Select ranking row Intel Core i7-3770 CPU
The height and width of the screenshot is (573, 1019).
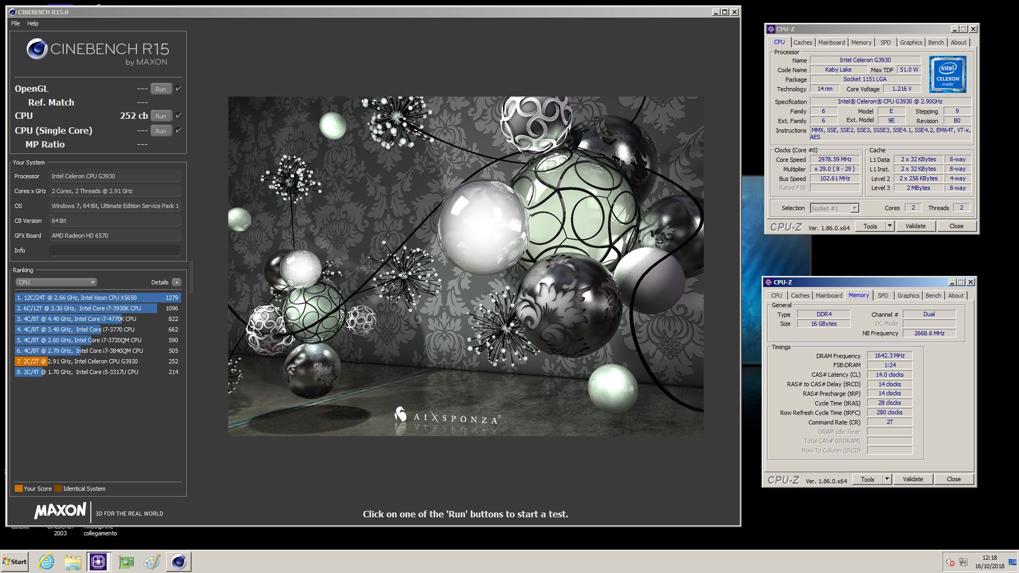[98, 329]
